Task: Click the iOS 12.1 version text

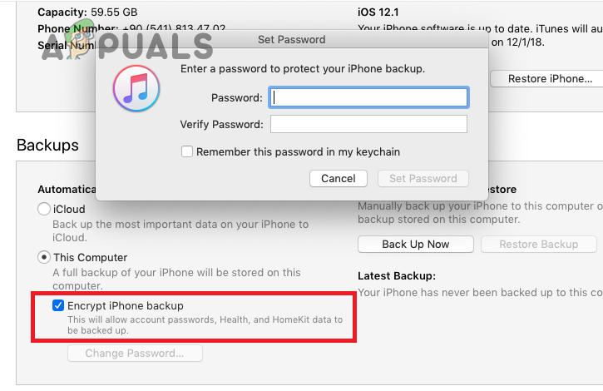Action: click(x=378, y=12)
